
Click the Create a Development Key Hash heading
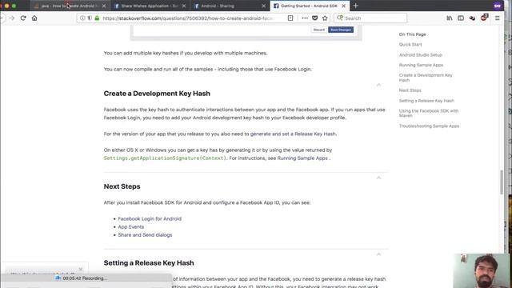point(157,94)
